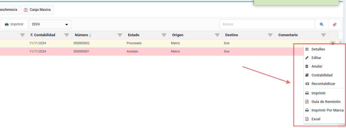
Task: Open Contabilidad from the context menu
Action: 322,75
